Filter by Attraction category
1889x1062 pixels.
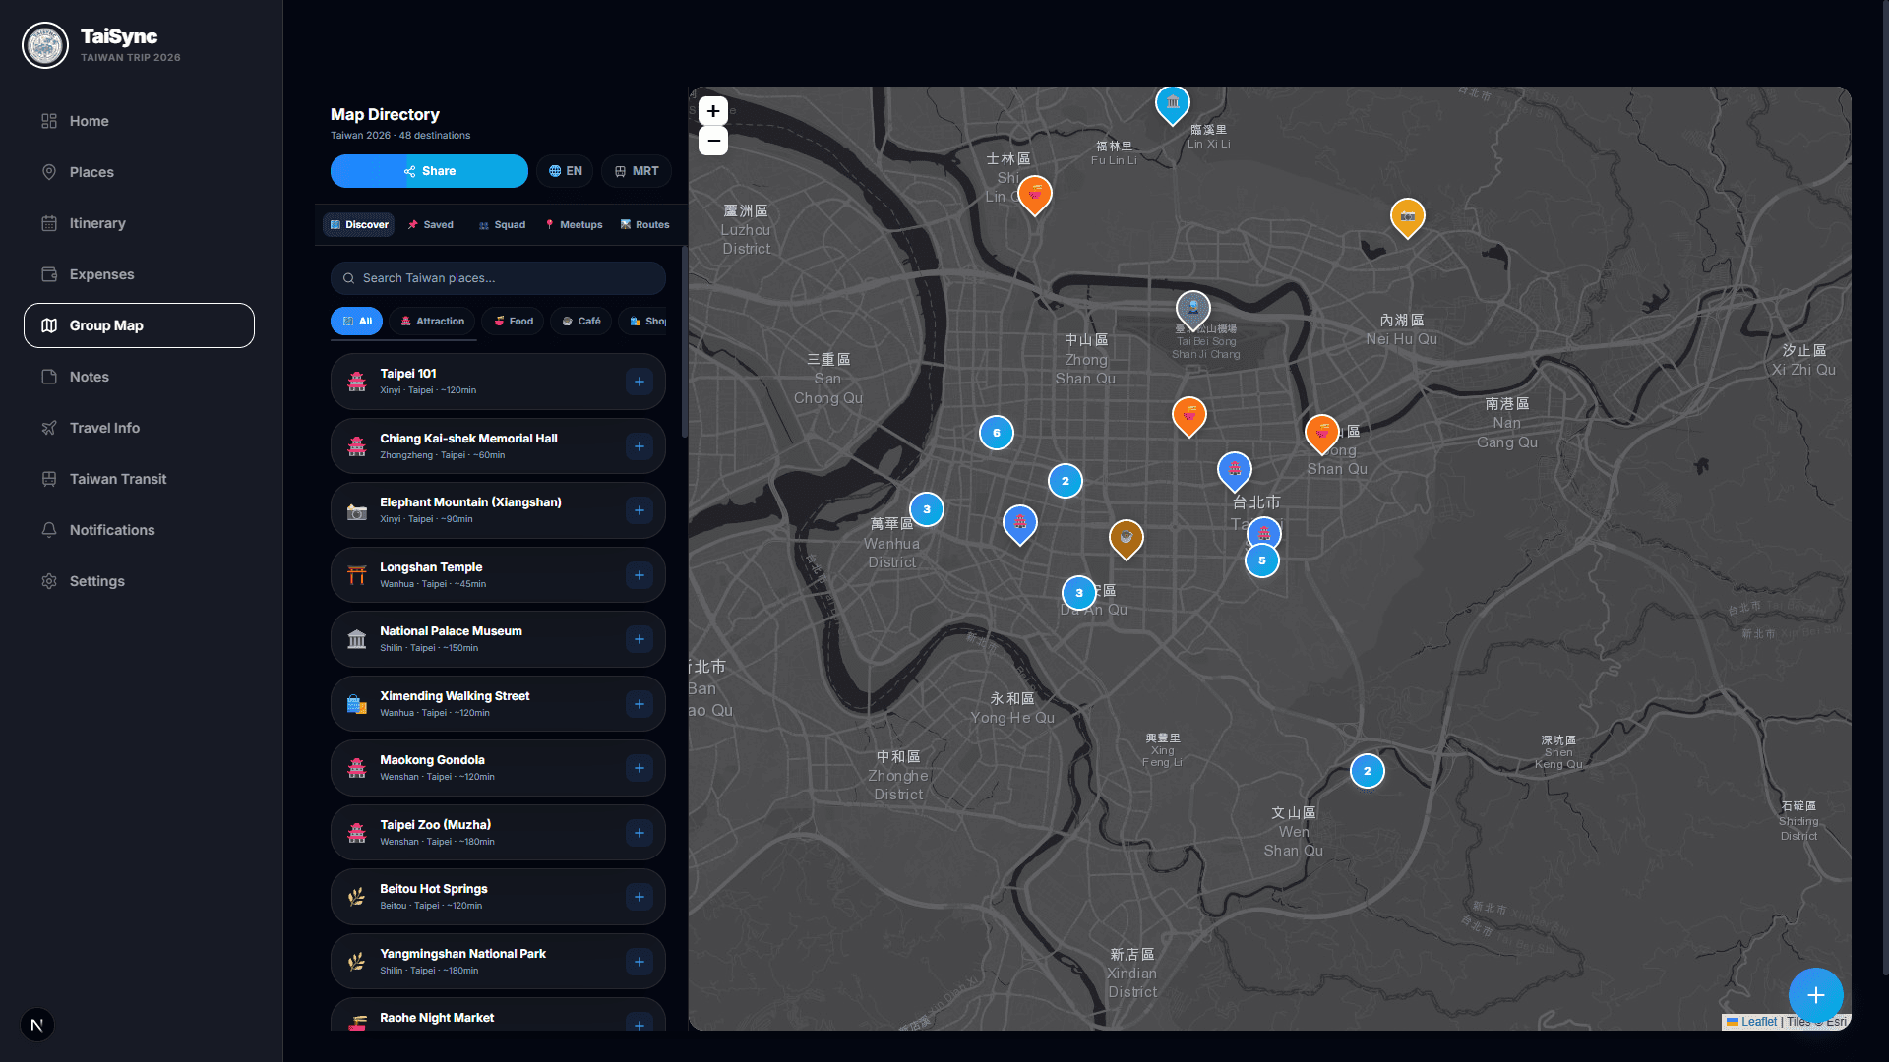click(432, 322)
